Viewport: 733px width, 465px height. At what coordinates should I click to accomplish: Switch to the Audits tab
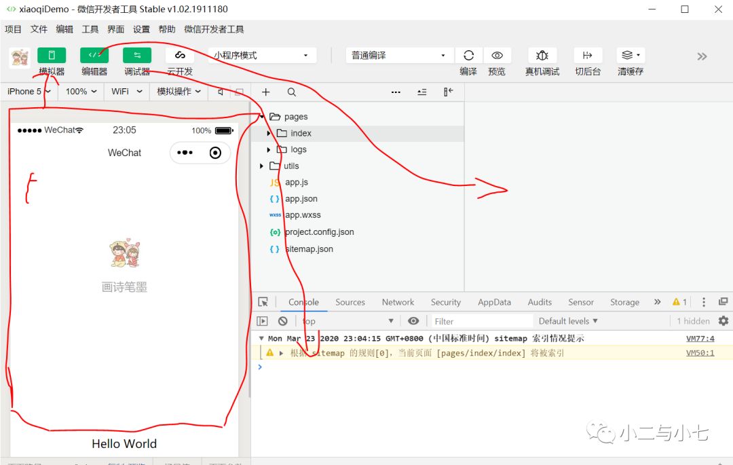click(x=540, y=302)
